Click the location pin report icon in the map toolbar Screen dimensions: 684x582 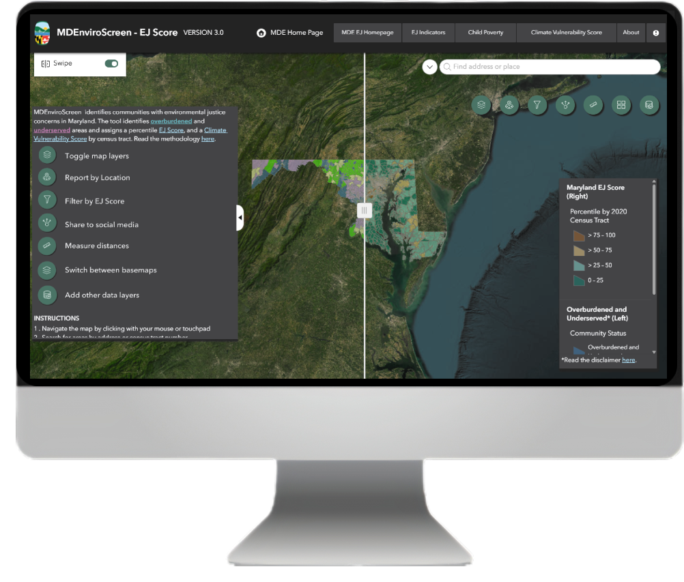509,105
